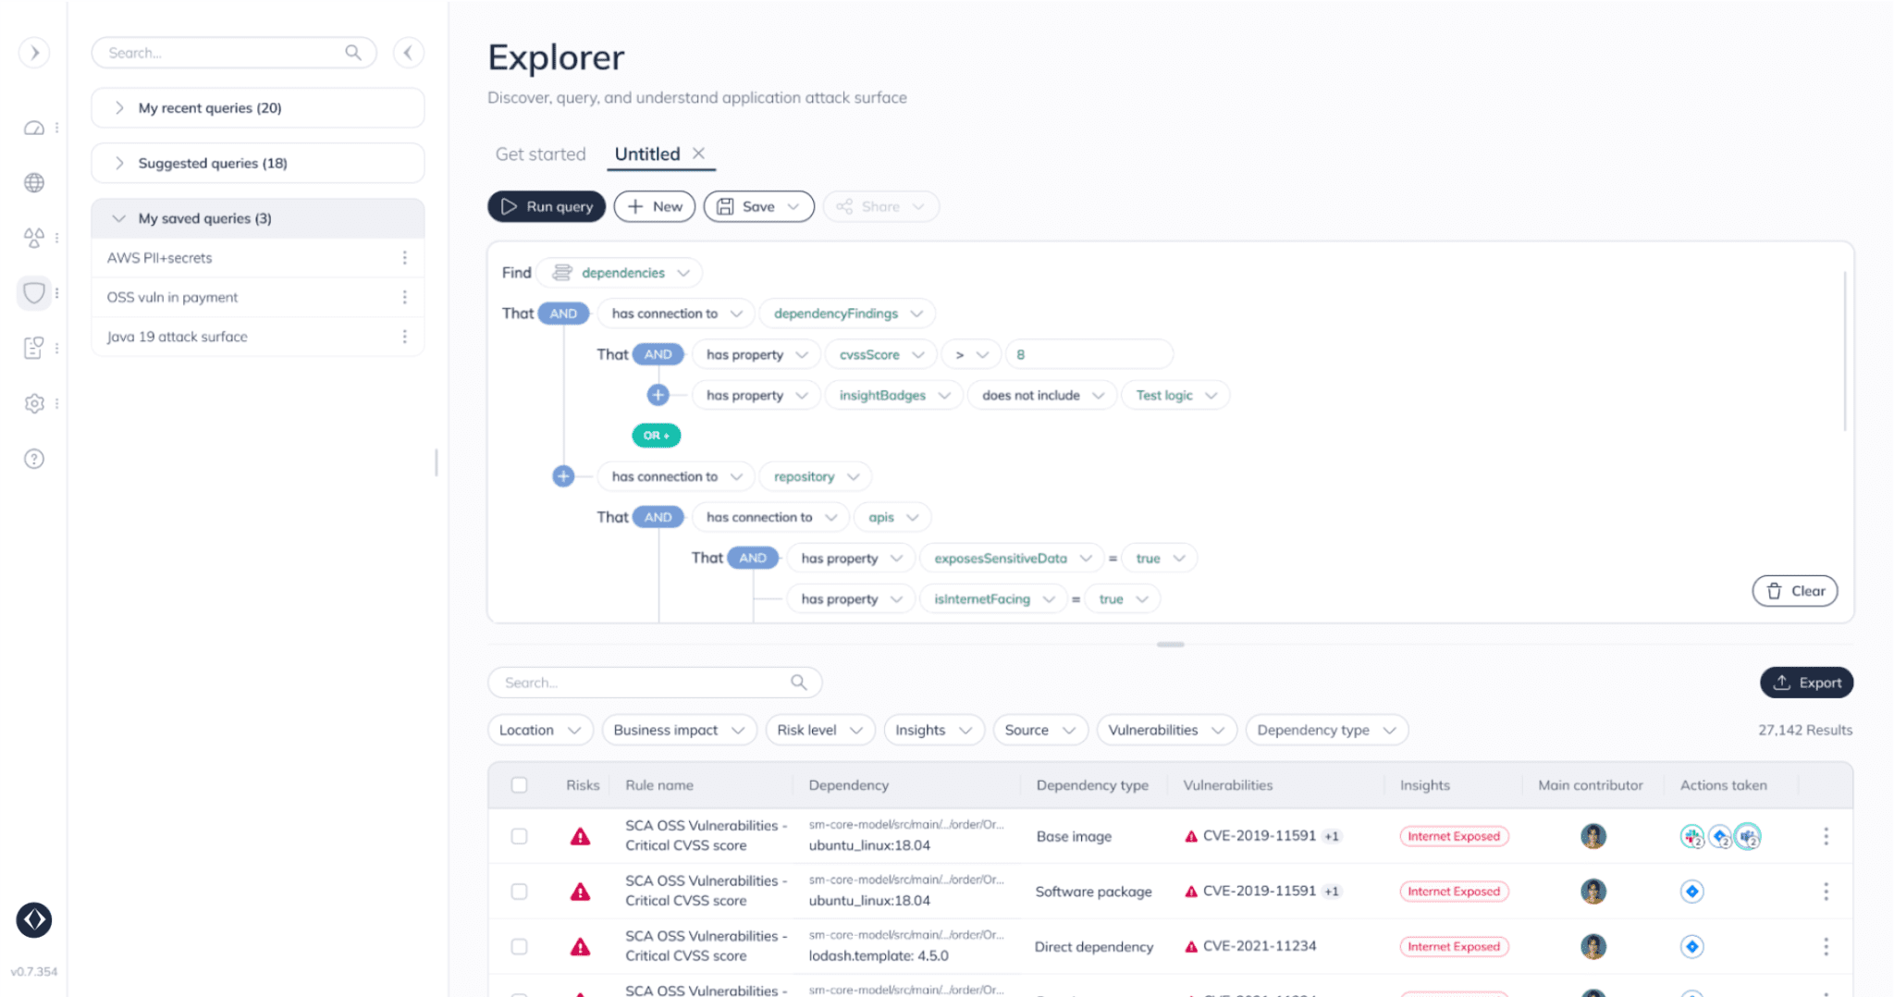This screenshot has width=1894, height=997.
Task: Select the shield security icon in sidebar
Action: coord(34,292)
